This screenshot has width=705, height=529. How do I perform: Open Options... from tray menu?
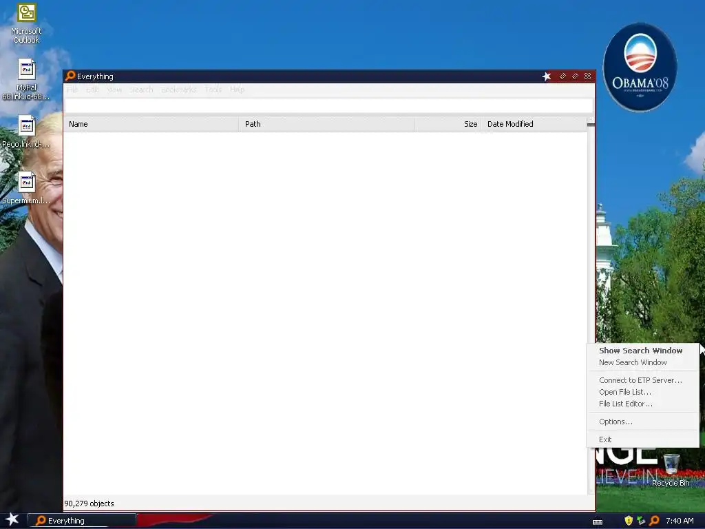pos(615,422)
